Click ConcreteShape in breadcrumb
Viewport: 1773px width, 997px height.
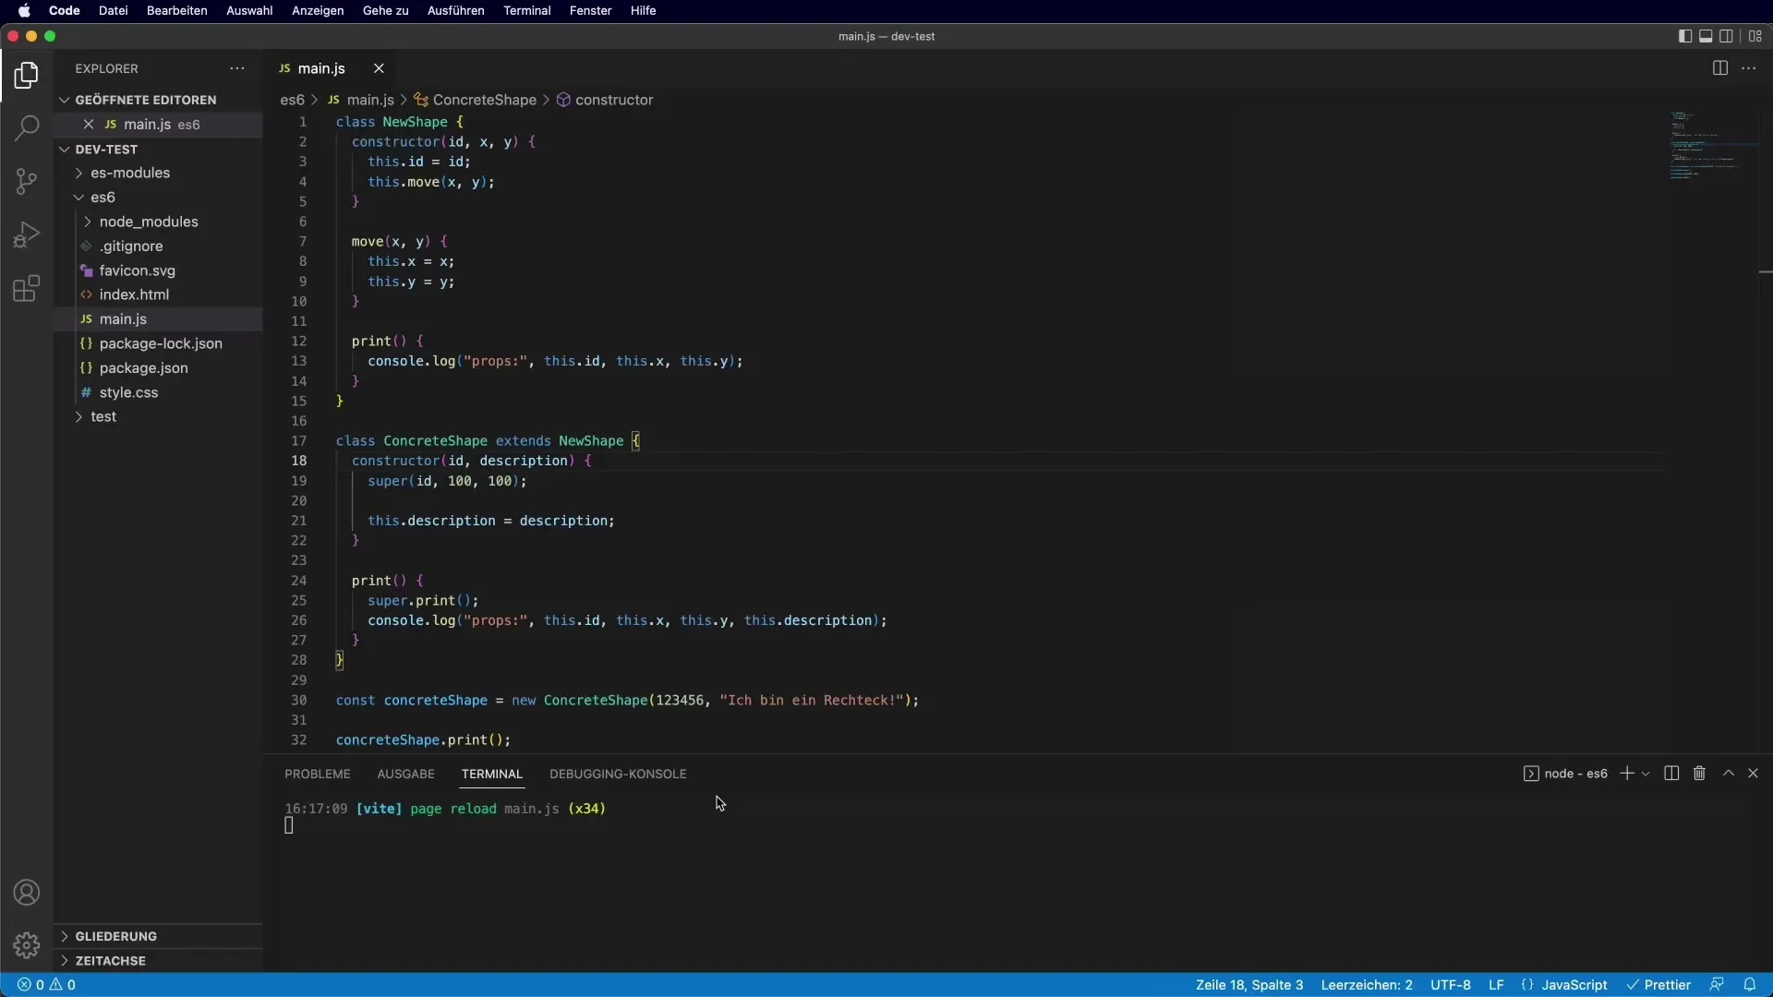tap(475, 100)
